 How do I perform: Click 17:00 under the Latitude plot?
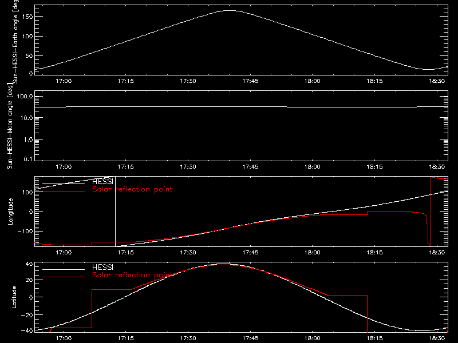[x=64, y=338]
